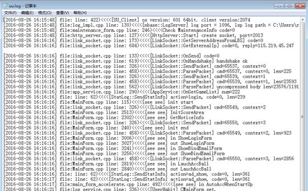Click the HttpServer::Start create socket line
This screenshot has height=191, width=308.
[133, 35]
